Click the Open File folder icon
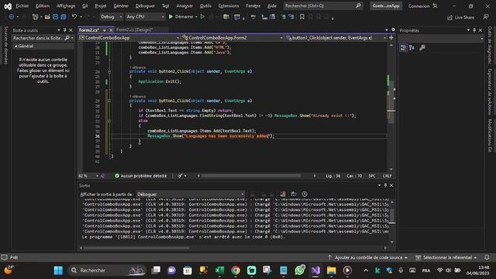The image size is (496, 279). (x=47, y=17)
